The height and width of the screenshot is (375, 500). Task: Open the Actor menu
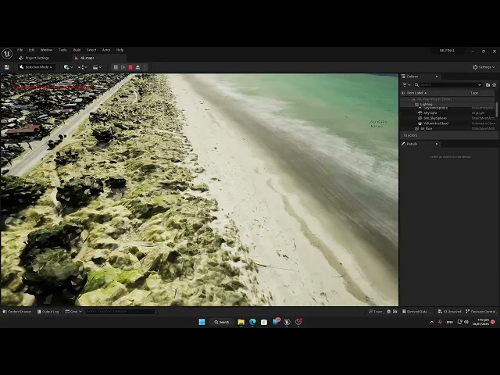point(106,50)
